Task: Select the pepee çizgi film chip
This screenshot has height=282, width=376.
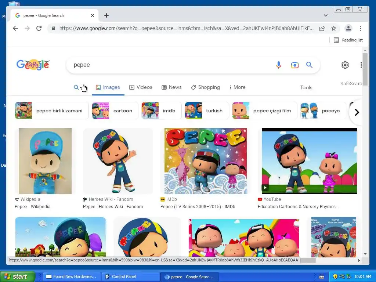Action: [264, 111]
